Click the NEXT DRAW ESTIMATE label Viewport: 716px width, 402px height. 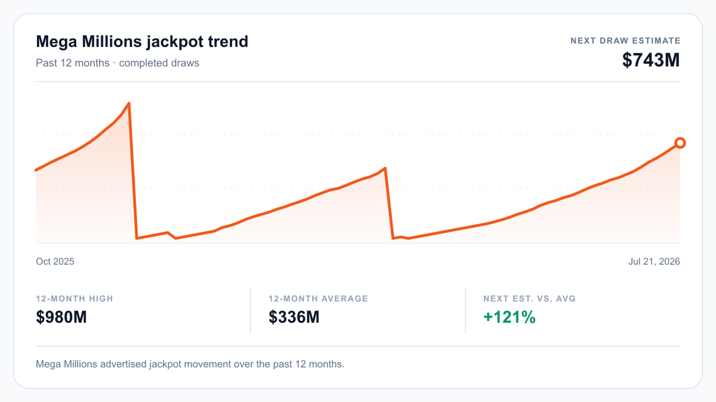point(625,41)
